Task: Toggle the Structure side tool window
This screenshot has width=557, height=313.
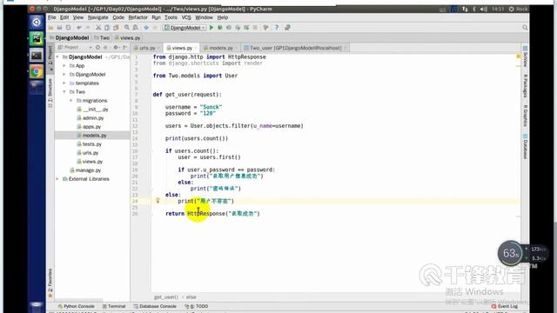Action: point(50,93)
